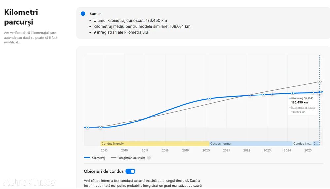Click the Kilometraj 08.2025 tooltip box
The image size is (330, 189).
click(x=303, y=105)
